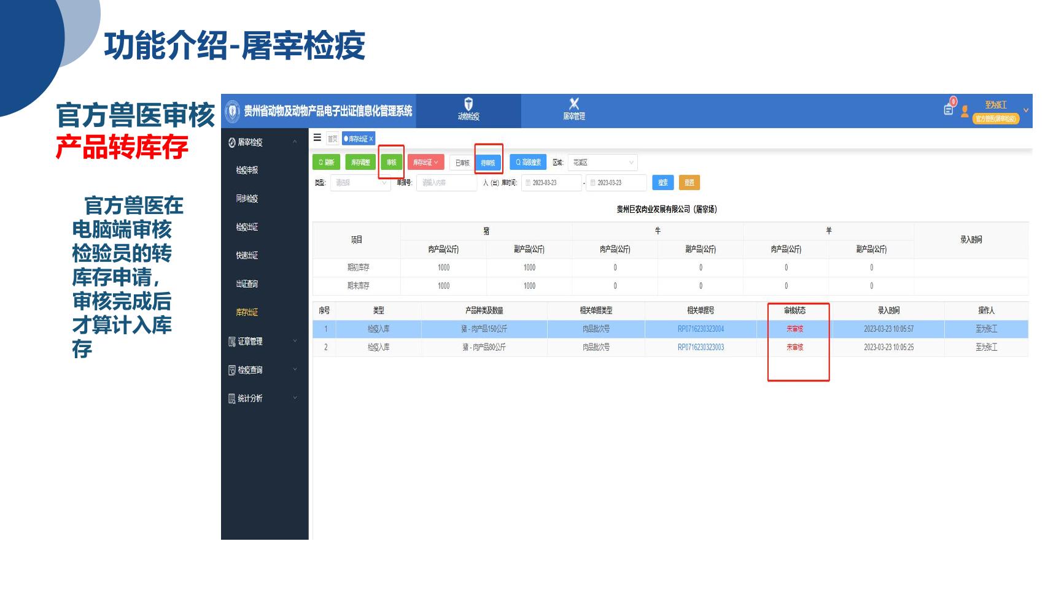
Task: Click the green 刷新 refresh button
Action: click(x=326, y=163)
